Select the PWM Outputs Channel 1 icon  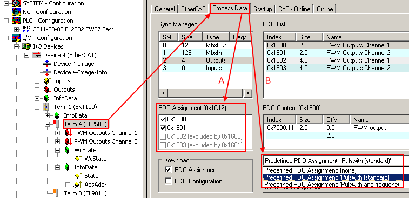pos(68,133)
